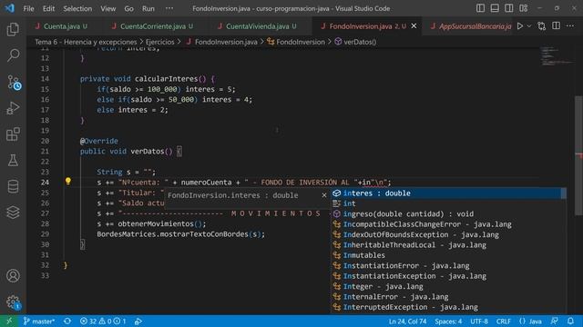Change encoding via UTF-8
Image resolution: width=583 pixels, height=327 pixels.
479,321
